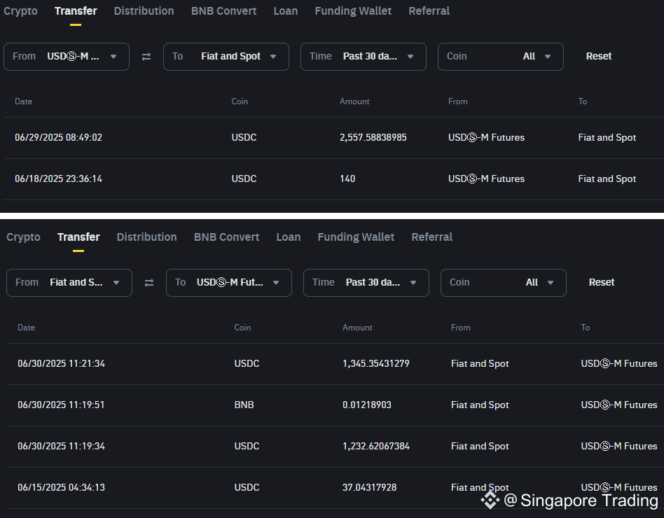Select the 06/15/2025 04:34:13 transfer date
This screenshot has height=518, width=664.
(61, 488)
